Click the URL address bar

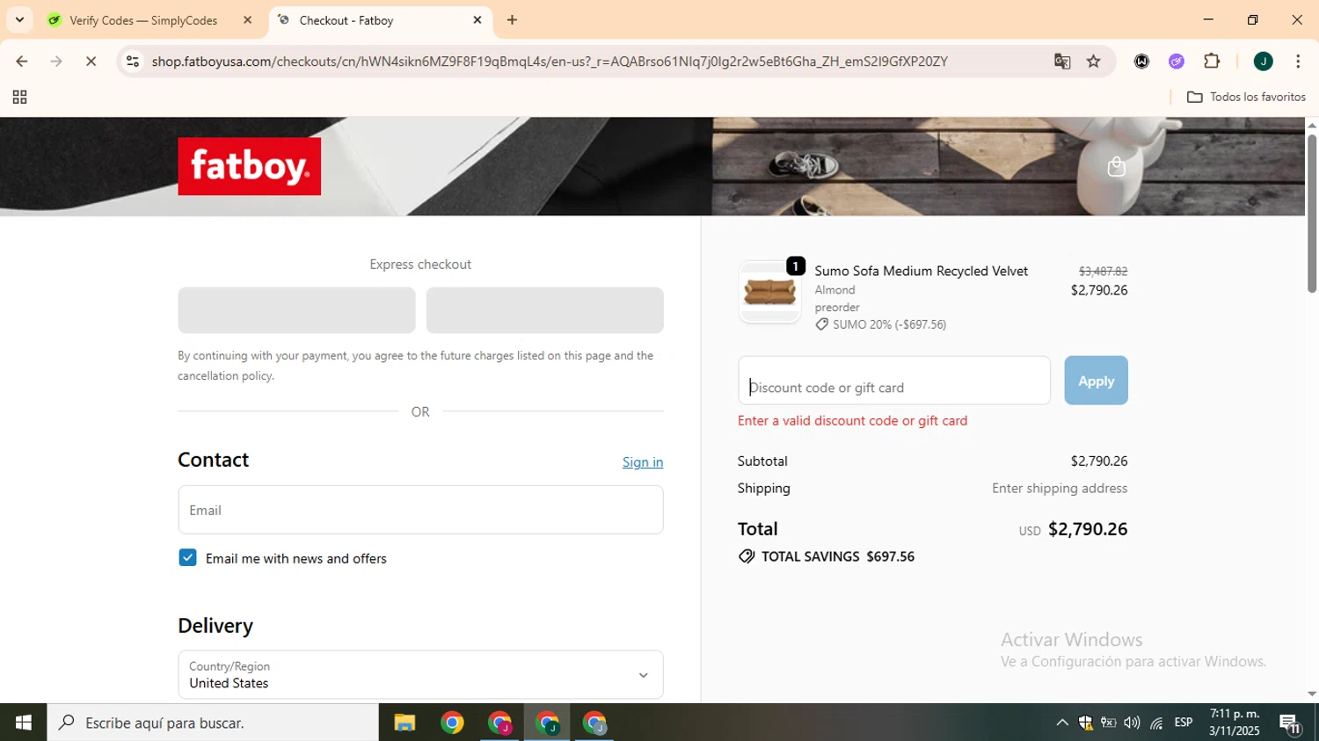click(x=550, y=62)
